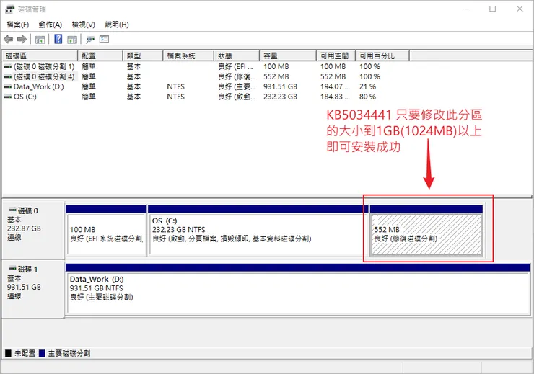Open the 檢視(V) menu
Image resolution: width=534 pixels, height=374 pixels.
tap(84, 25)
